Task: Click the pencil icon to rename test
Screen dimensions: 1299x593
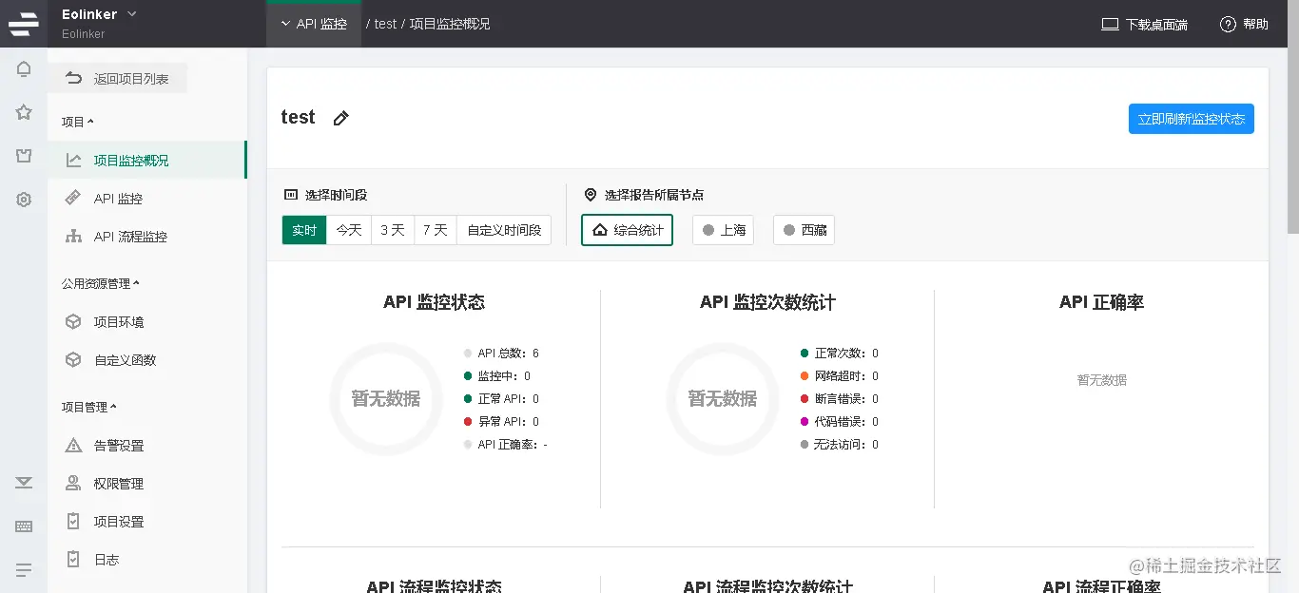Action: (x=340, y=118)
